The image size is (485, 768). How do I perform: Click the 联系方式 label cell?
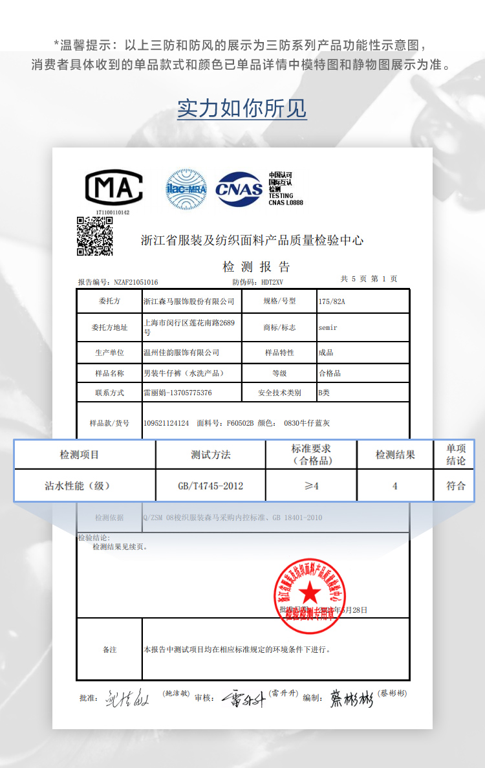110,393
